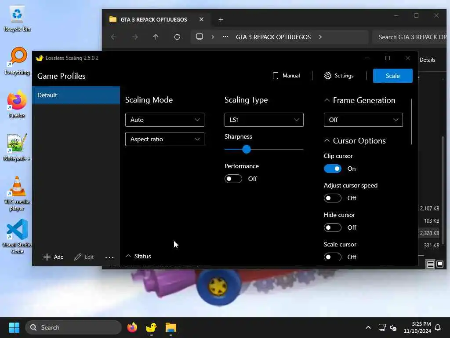Enable the Scale cursor toggle

tap(333, 257)
